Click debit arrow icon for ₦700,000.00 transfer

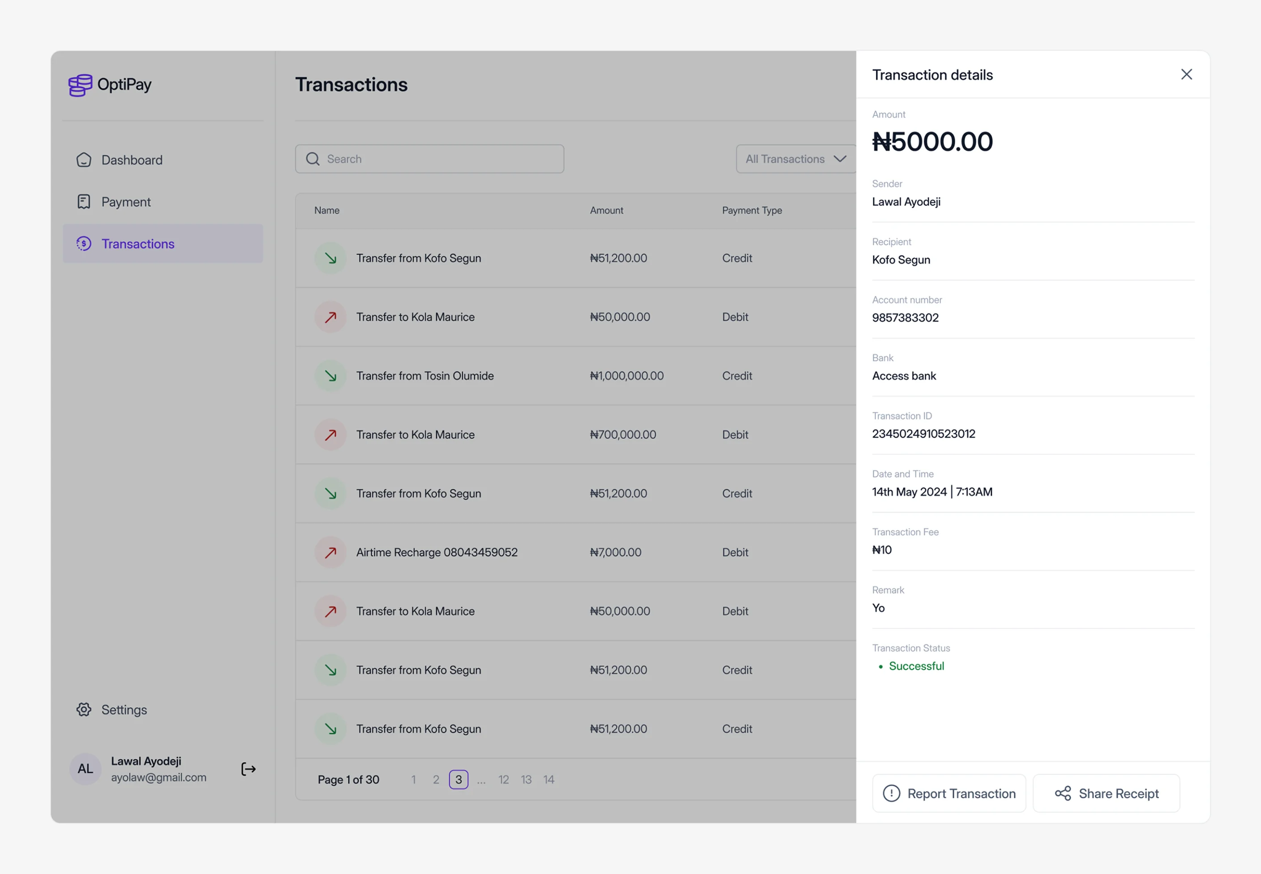[330, 435]
